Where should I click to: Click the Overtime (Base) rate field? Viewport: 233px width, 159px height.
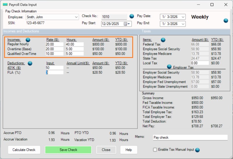point(54,49)
